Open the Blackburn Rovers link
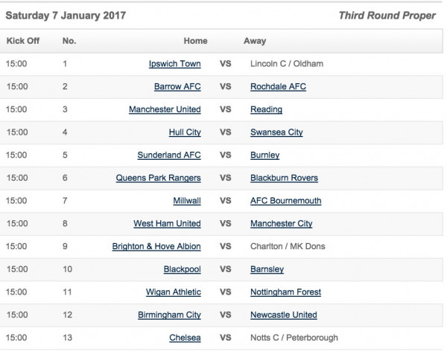 pos(285,178)
